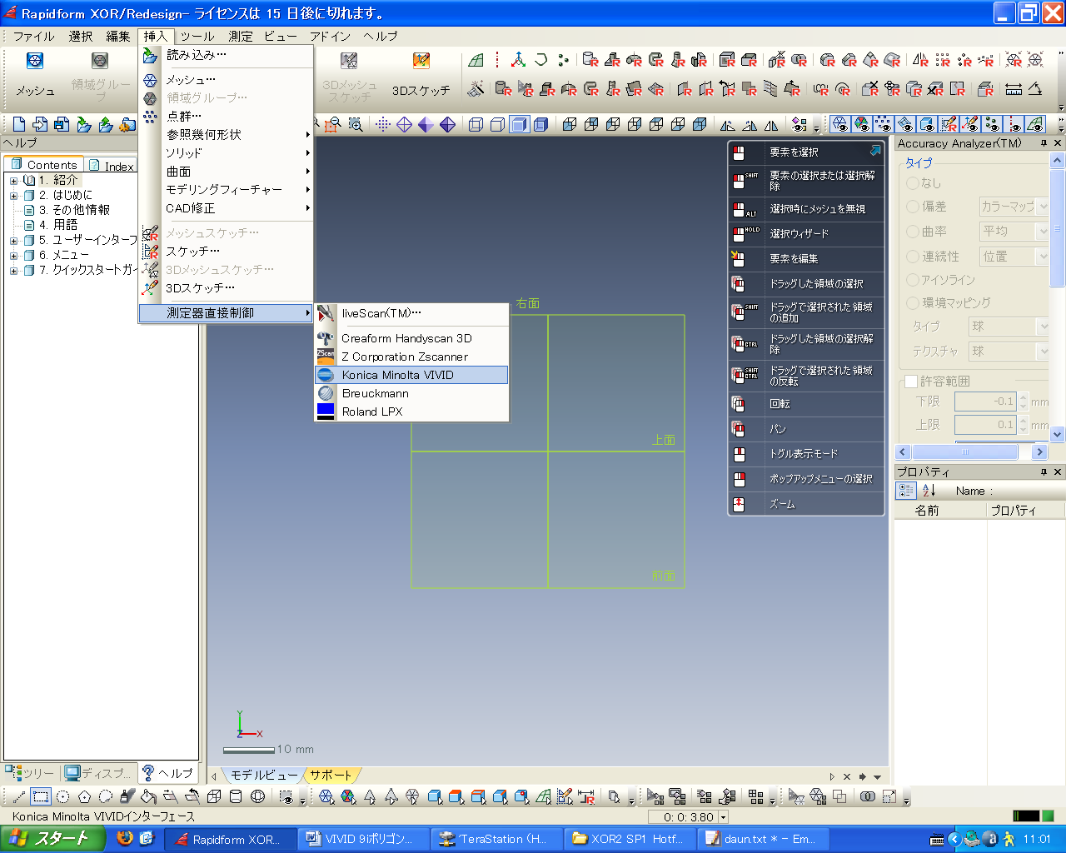This screenshot has width=1066, height=853.
Task: Click the Measure angle icon
Action: [x=1035, y=88]
